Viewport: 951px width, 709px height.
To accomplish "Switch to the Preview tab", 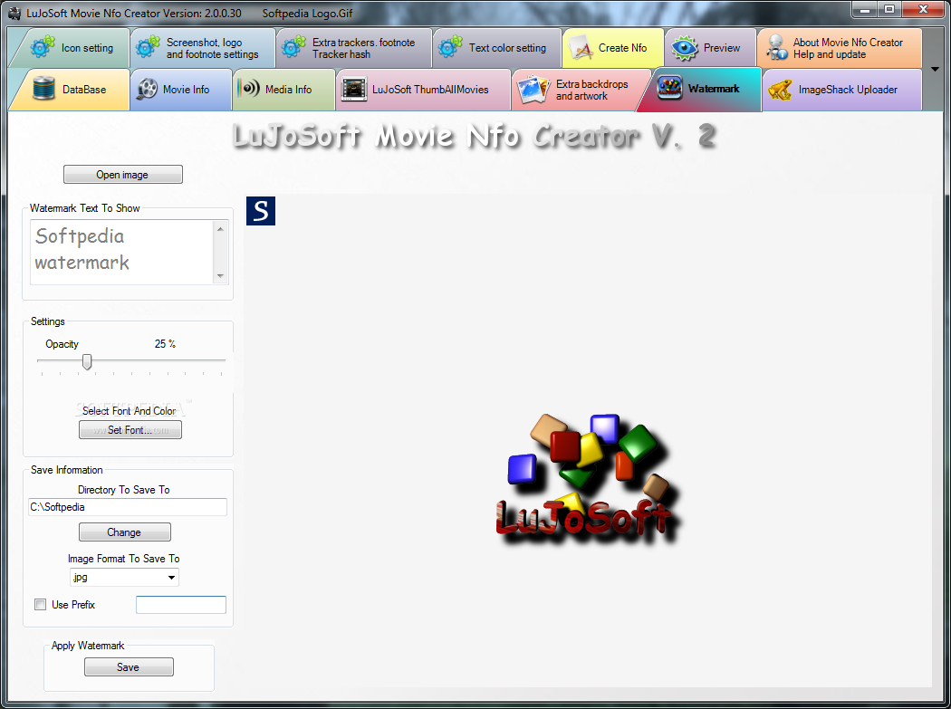I will click(711, 48).
